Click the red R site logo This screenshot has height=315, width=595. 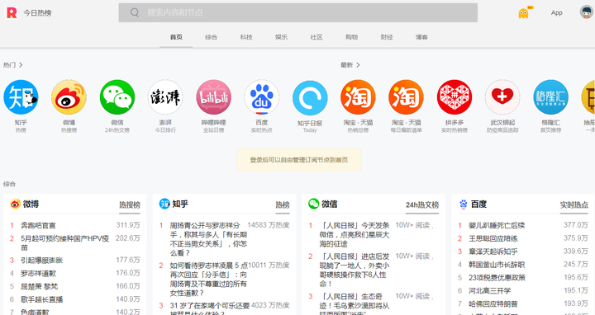tap(12, 12)
